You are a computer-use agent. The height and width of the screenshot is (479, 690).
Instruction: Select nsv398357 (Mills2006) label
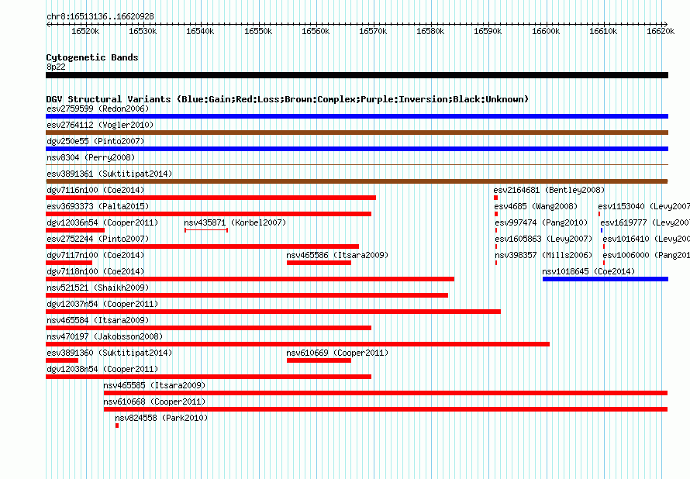click(x=543, y=255)
